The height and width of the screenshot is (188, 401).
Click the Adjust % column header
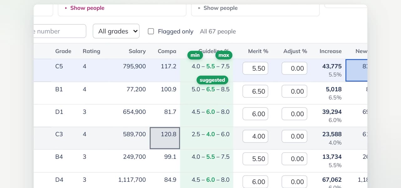coord(295,51)
